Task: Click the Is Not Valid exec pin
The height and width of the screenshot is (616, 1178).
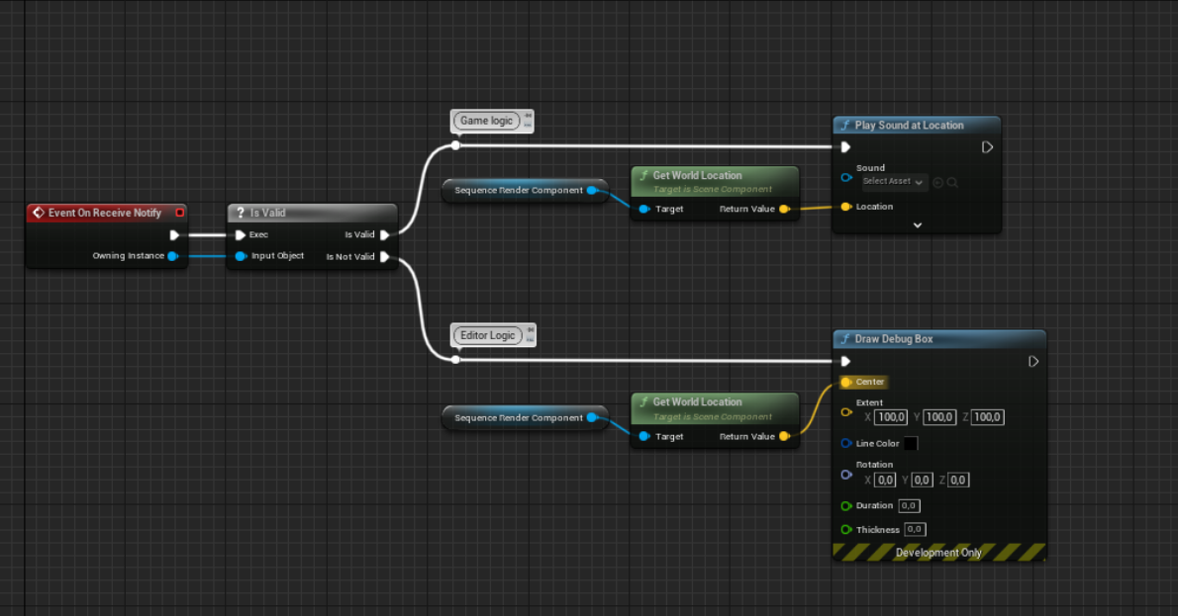Action: [x=385, y=257]
